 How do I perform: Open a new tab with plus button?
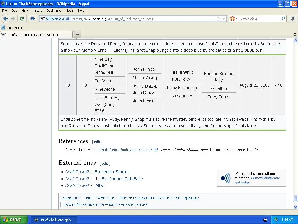[x=77, y=34]
